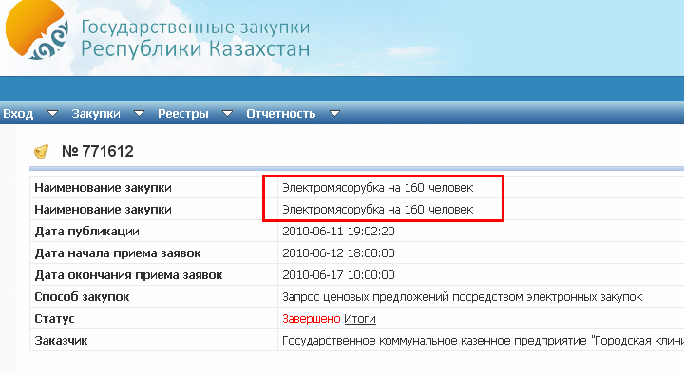Open the Вход menu
This screenshot has height=373, width=684.
pyautogui.click(x=18, y=114)
